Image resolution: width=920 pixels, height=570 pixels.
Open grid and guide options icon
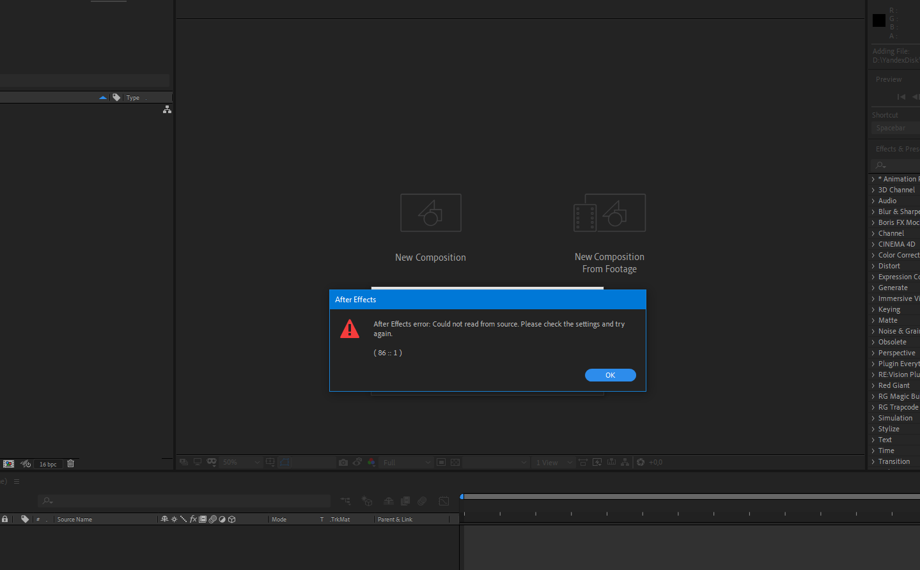pyautogui.click(x=270, y=462)
